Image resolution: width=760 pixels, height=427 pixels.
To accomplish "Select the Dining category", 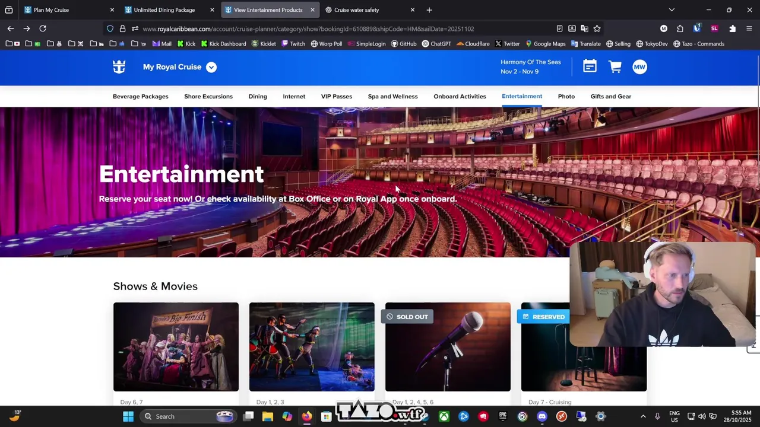I will (x=258, y=96).
